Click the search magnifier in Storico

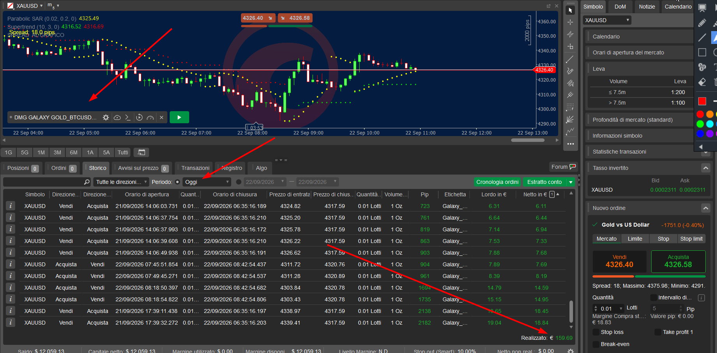(87, 182)
